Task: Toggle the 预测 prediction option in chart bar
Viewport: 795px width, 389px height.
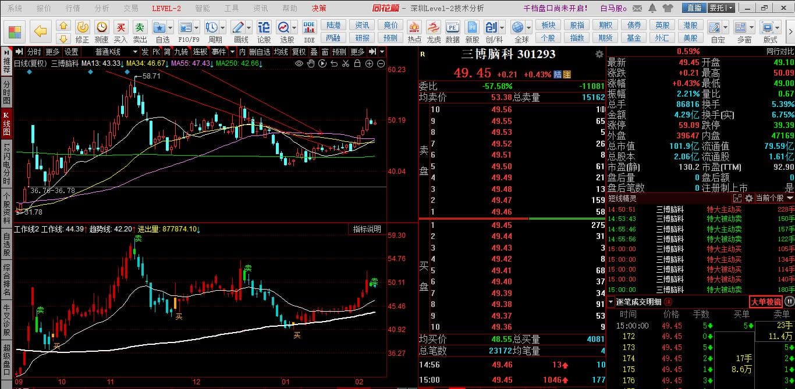Action: pos(339,52)
